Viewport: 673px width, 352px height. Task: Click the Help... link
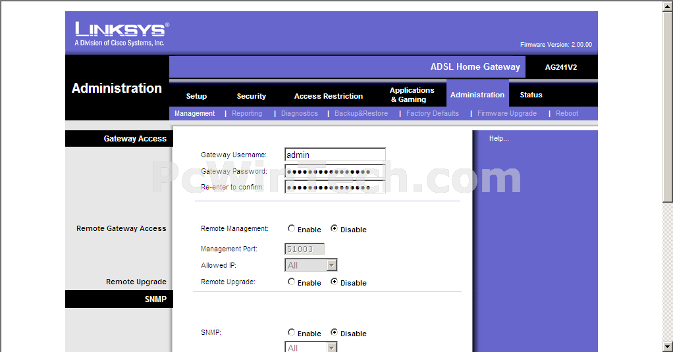(498, 138)
